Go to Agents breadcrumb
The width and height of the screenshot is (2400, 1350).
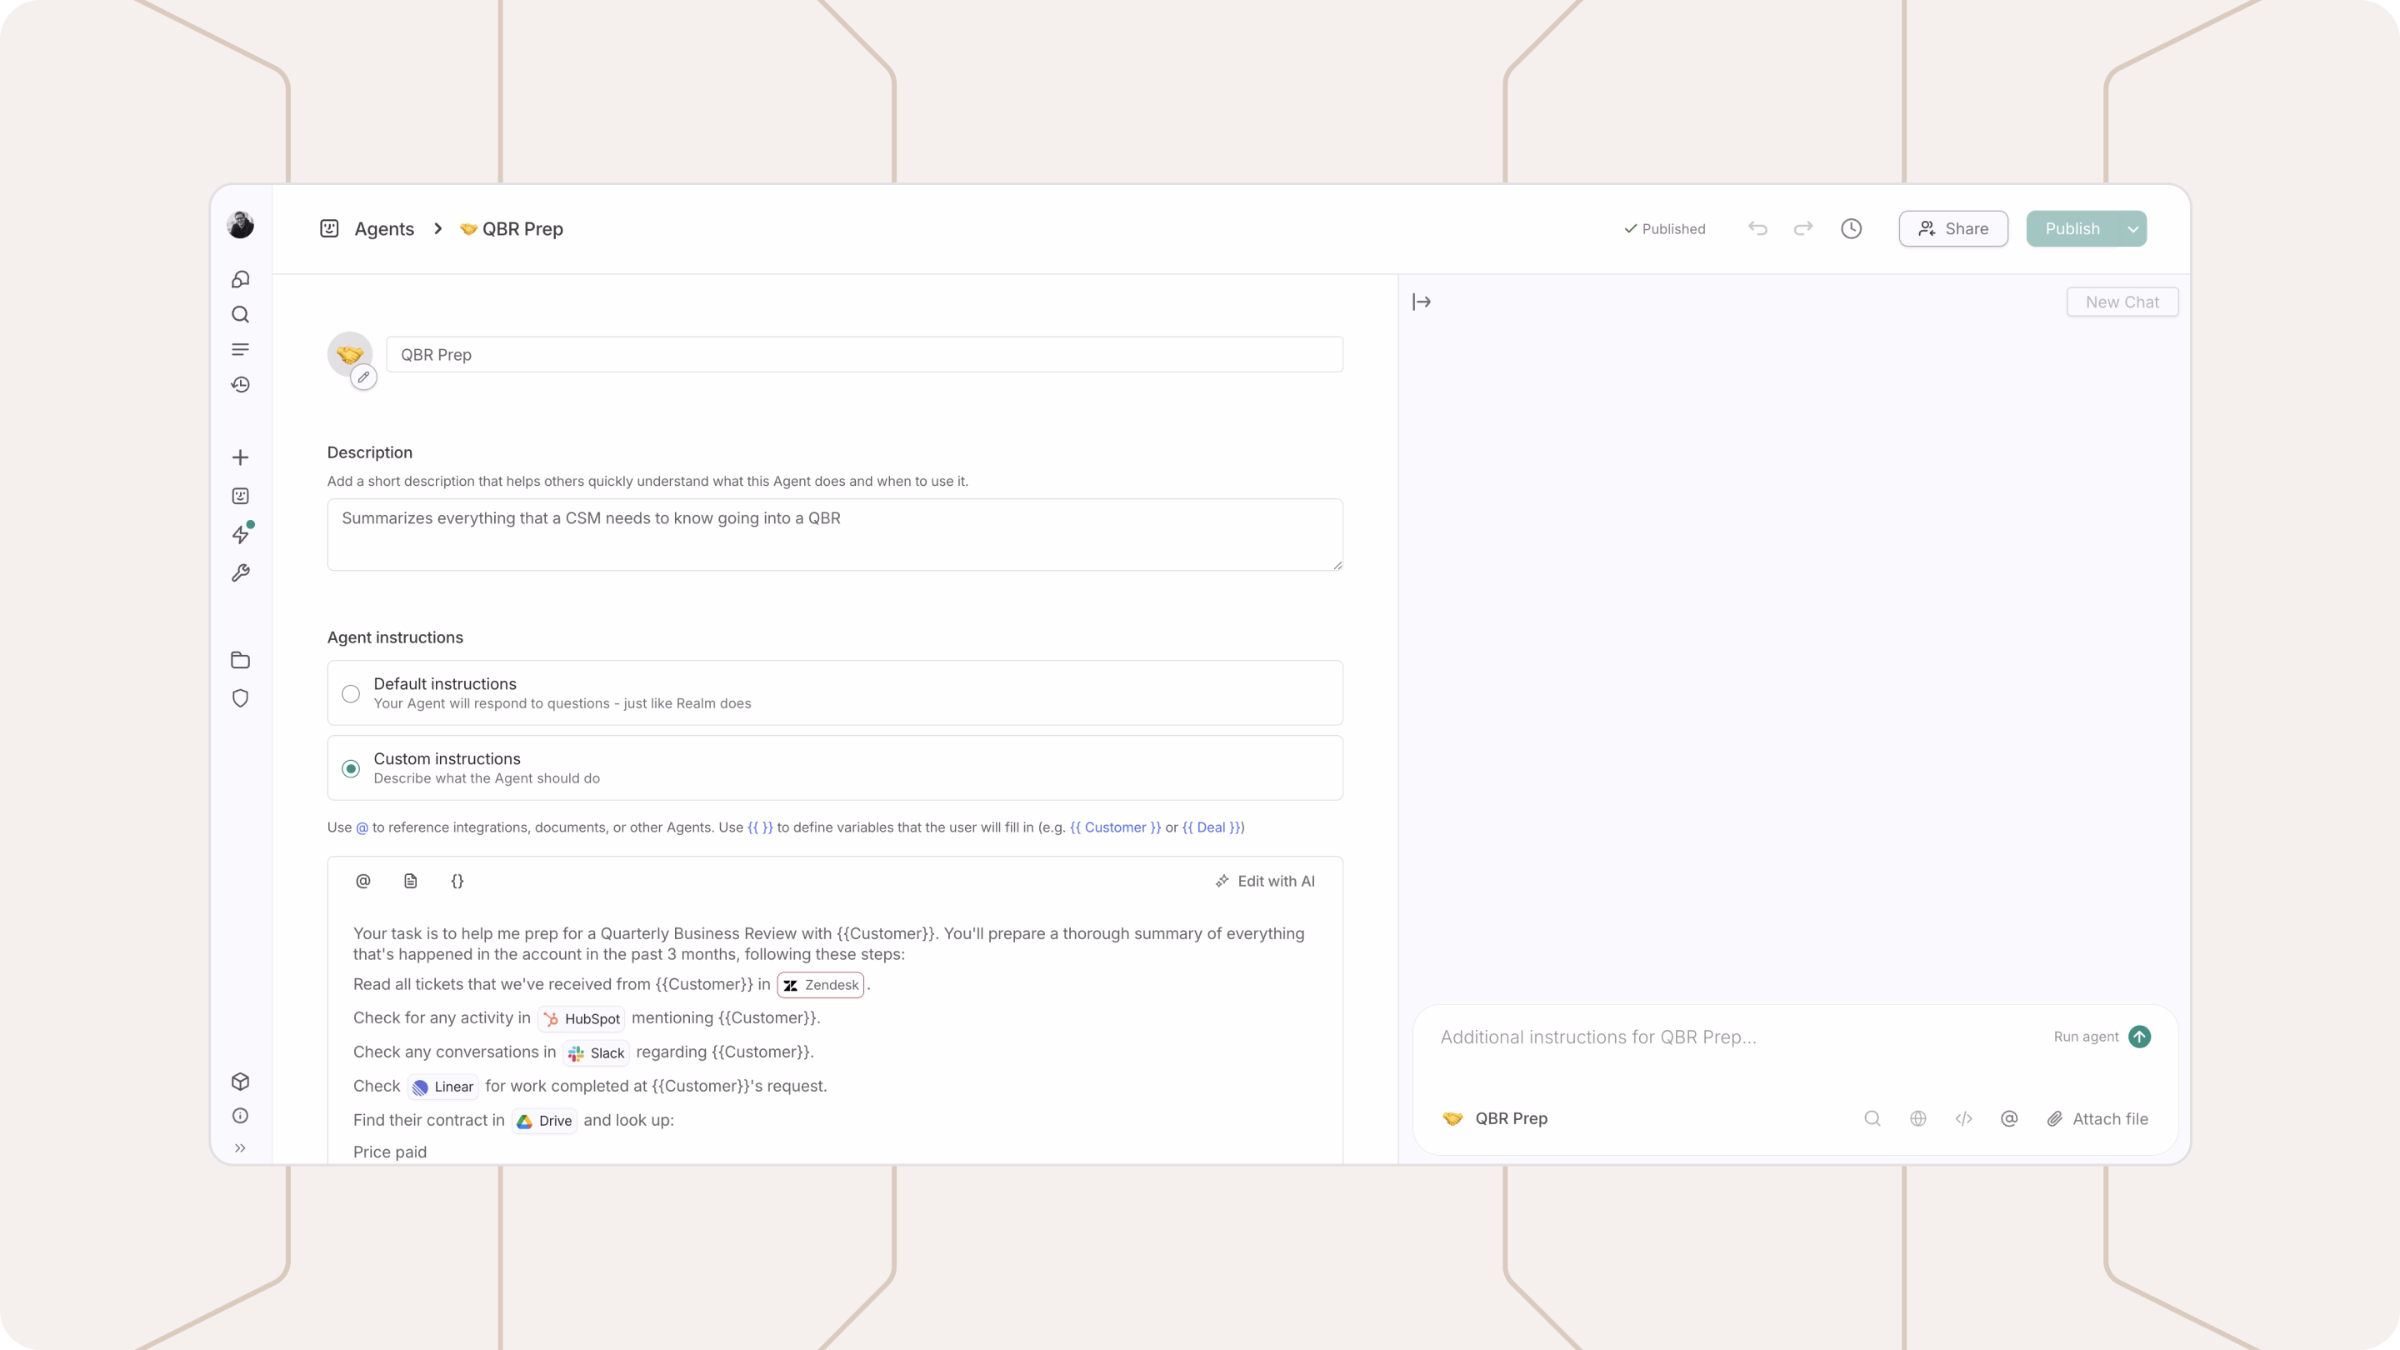tap(384, 228)
